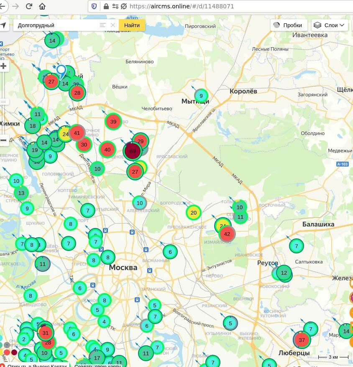This screenshot has height=367, width=353.
Task: Open the green sensor marker 13
Action: [21, 193]
